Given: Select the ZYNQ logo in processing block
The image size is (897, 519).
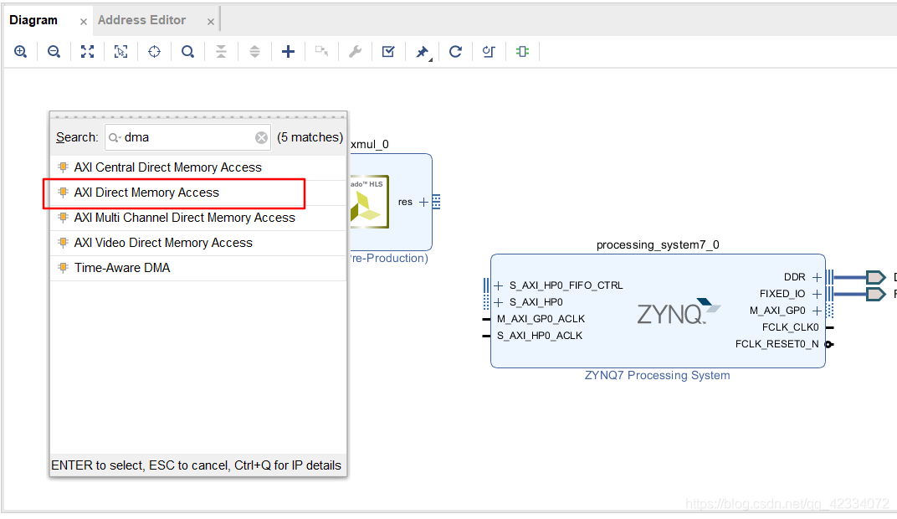Looking at the screenshot, I should coord(679,311).
